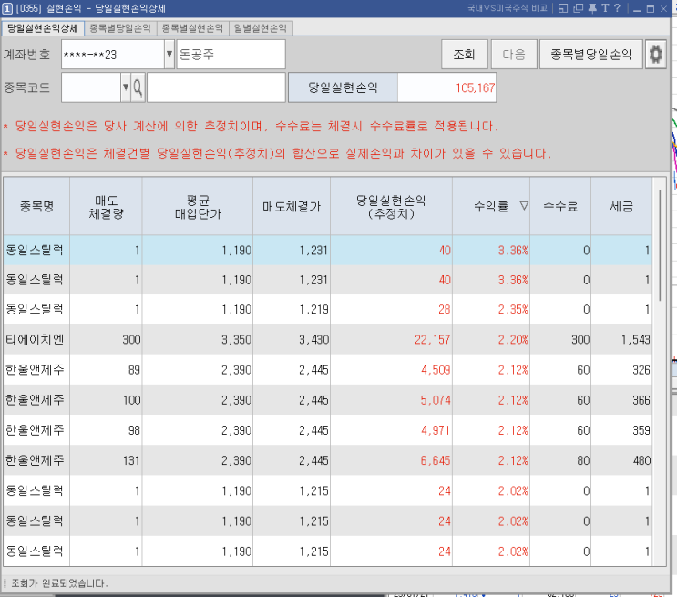Maximize the 실현손익 window

[651, 8]
